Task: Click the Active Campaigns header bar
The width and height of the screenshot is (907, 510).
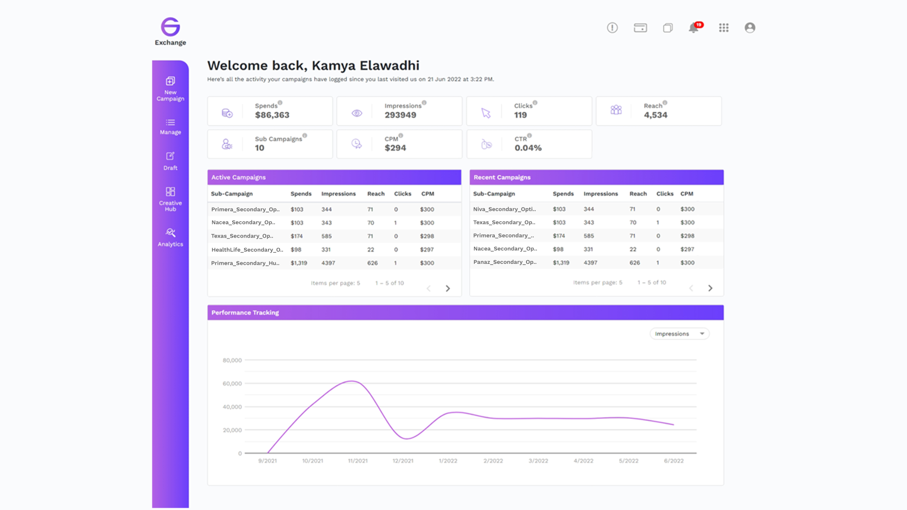Action: [x=334, y=177]
